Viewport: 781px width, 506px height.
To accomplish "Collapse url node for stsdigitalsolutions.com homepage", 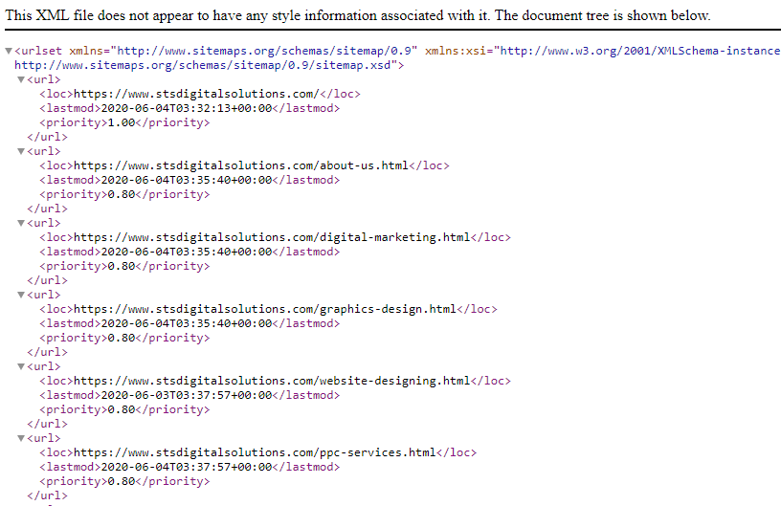I will point(21,79).
